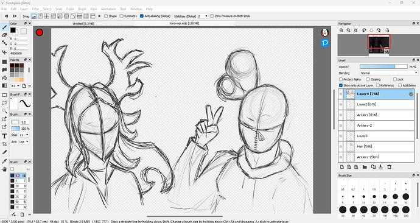Image resolution: width=420 pixels, height=223 pixels.
Task: Open the Stabilizer (Global) value dropdown
Action: [203, 16]
